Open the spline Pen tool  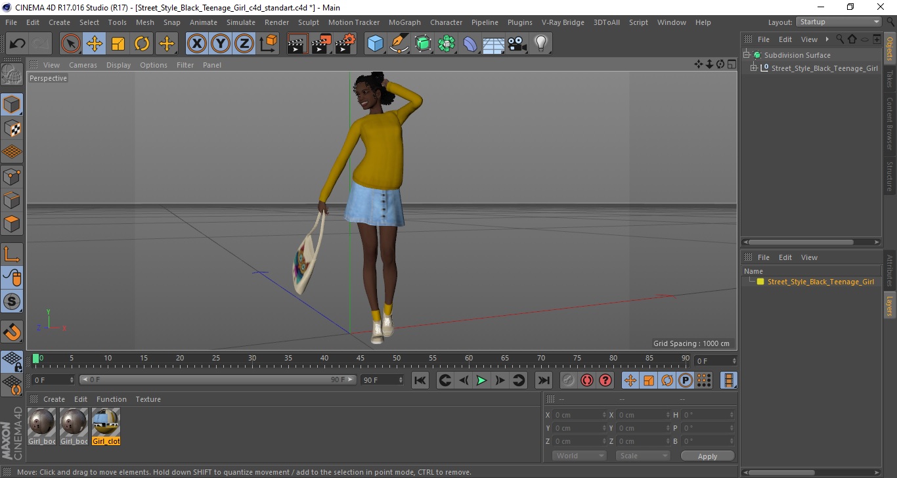(399, 44)
